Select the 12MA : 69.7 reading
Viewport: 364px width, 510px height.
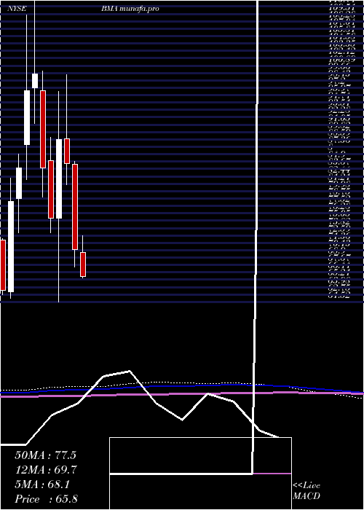tap(46, 470)
